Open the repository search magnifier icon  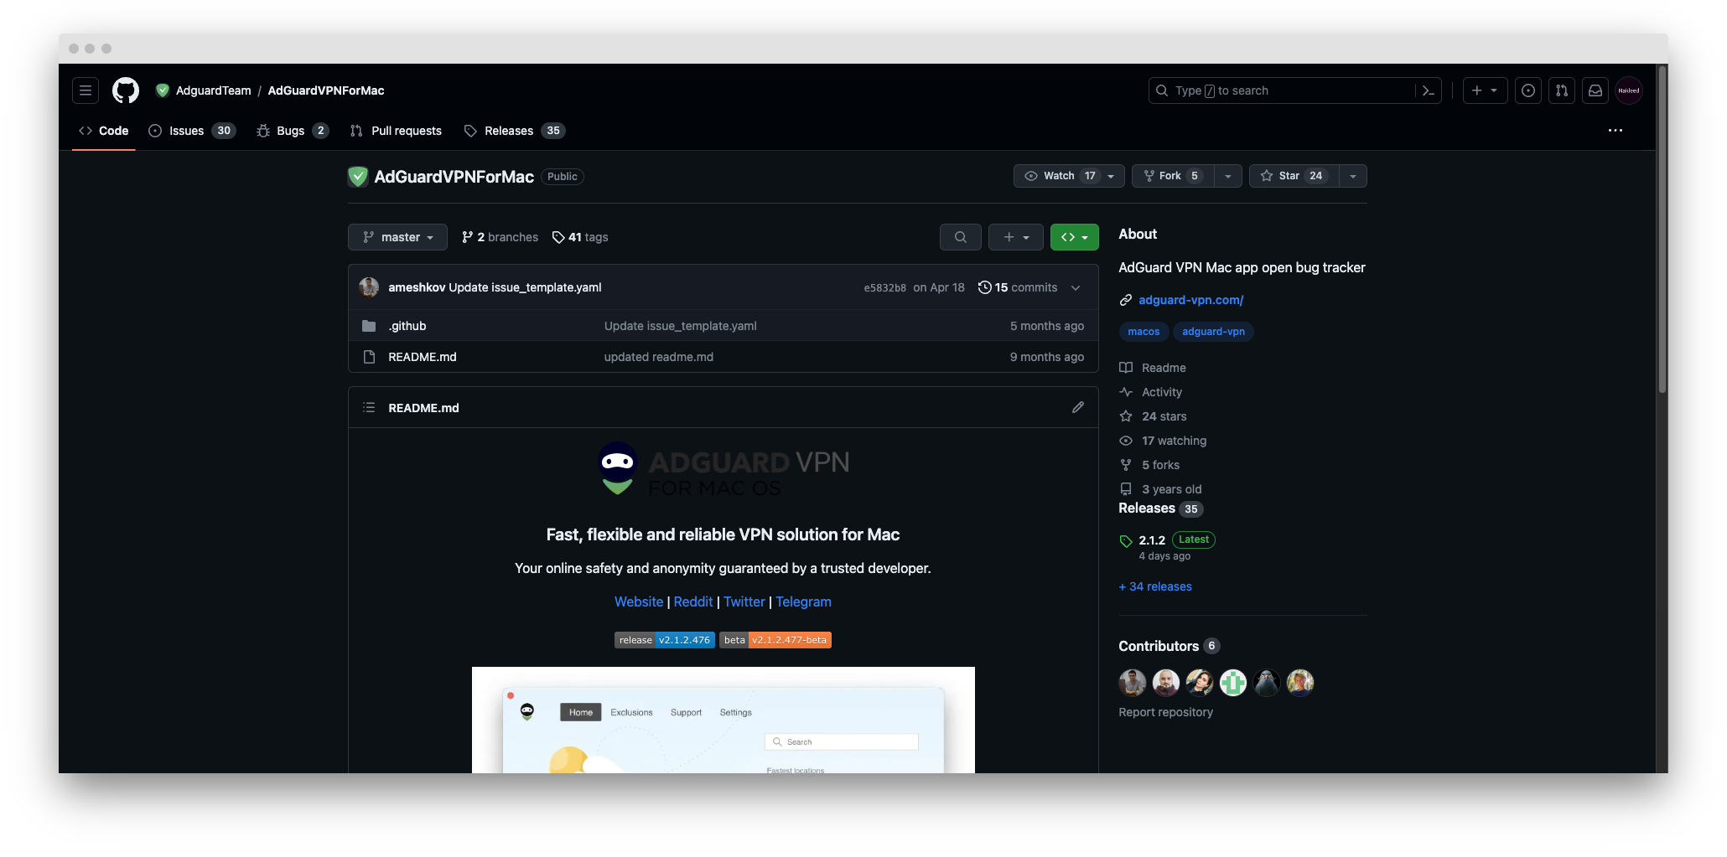pyautogui.click(x=961, y=237)
